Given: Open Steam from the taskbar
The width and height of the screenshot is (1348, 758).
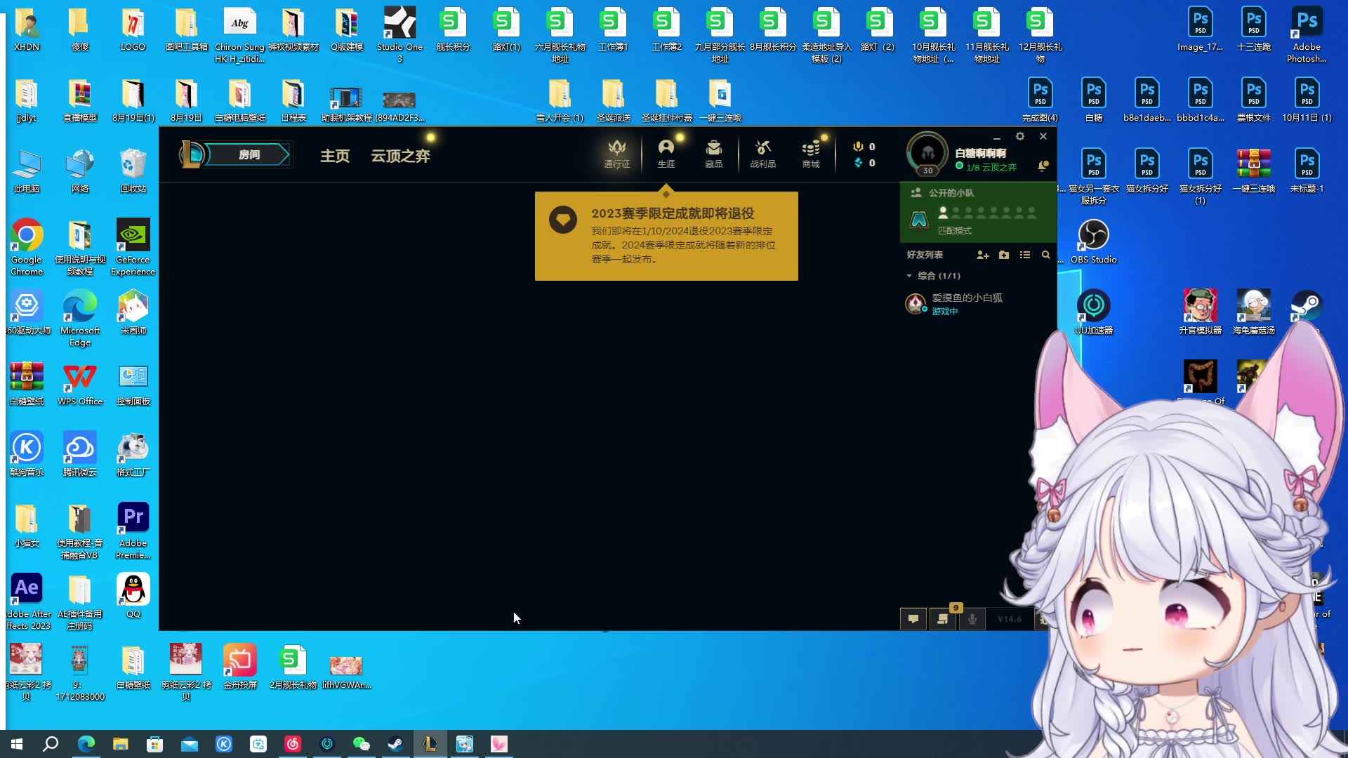Looking at the screenshot, I should click(x=395, y=744).
